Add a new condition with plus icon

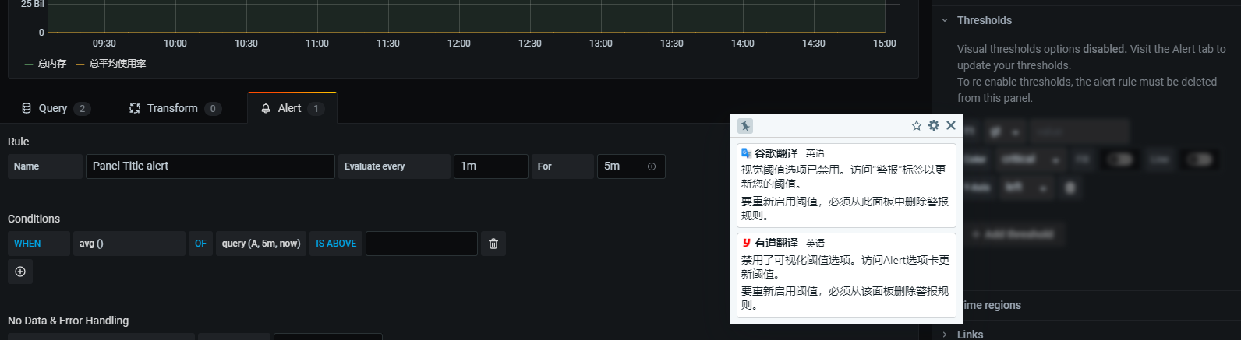coord(20,272)
